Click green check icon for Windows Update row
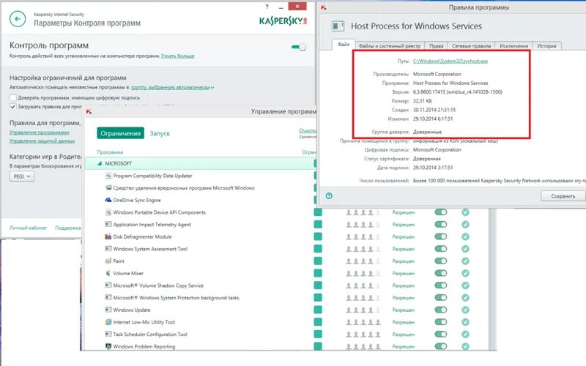586x366 pixels. (465, 310)
